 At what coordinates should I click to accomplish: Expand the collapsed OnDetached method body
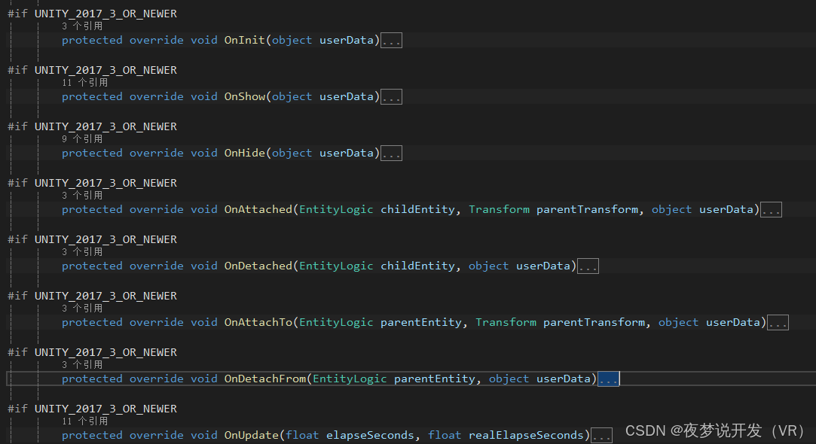(588, 266)
